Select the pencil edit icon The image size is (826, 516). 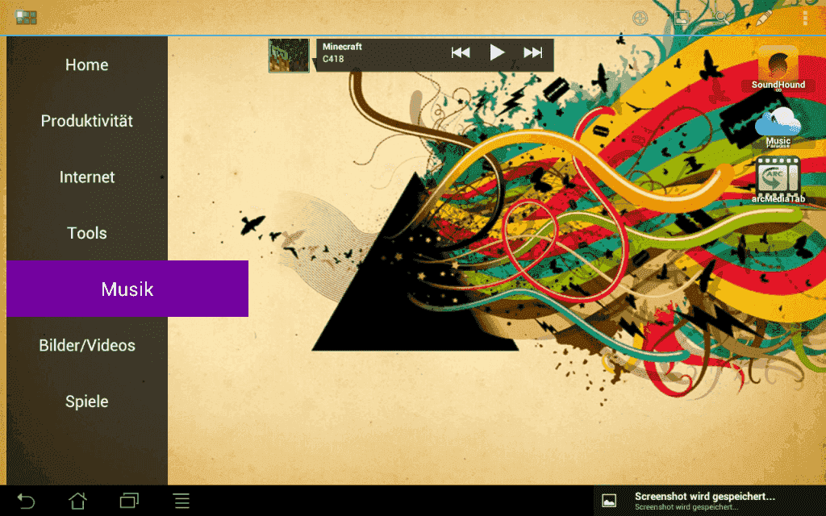click(763, 19)
